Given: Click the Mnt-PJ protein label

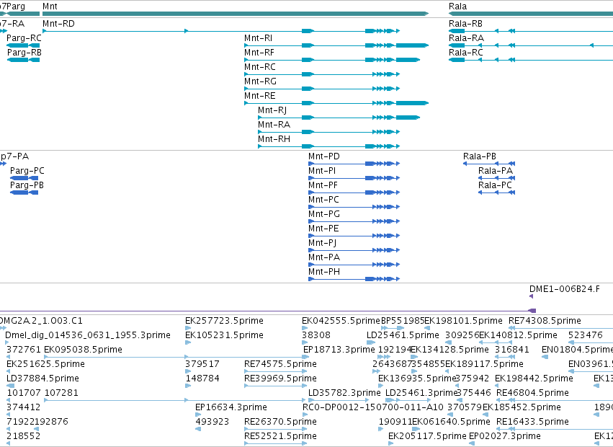Looking at the screenshot, I should pyautogui.click(x=323, y=243).
